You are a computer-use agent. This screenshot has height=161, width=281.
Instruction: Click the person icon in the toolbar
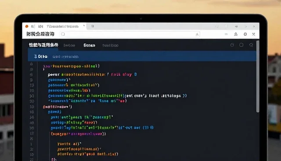[x=236, y=34]
